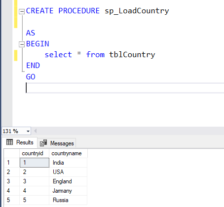Select the England cell

68,181
